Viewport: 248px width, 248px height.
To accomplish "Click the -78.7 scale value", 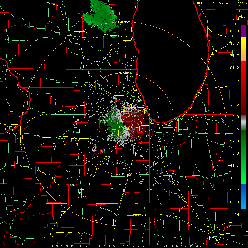I will [233, 178].
